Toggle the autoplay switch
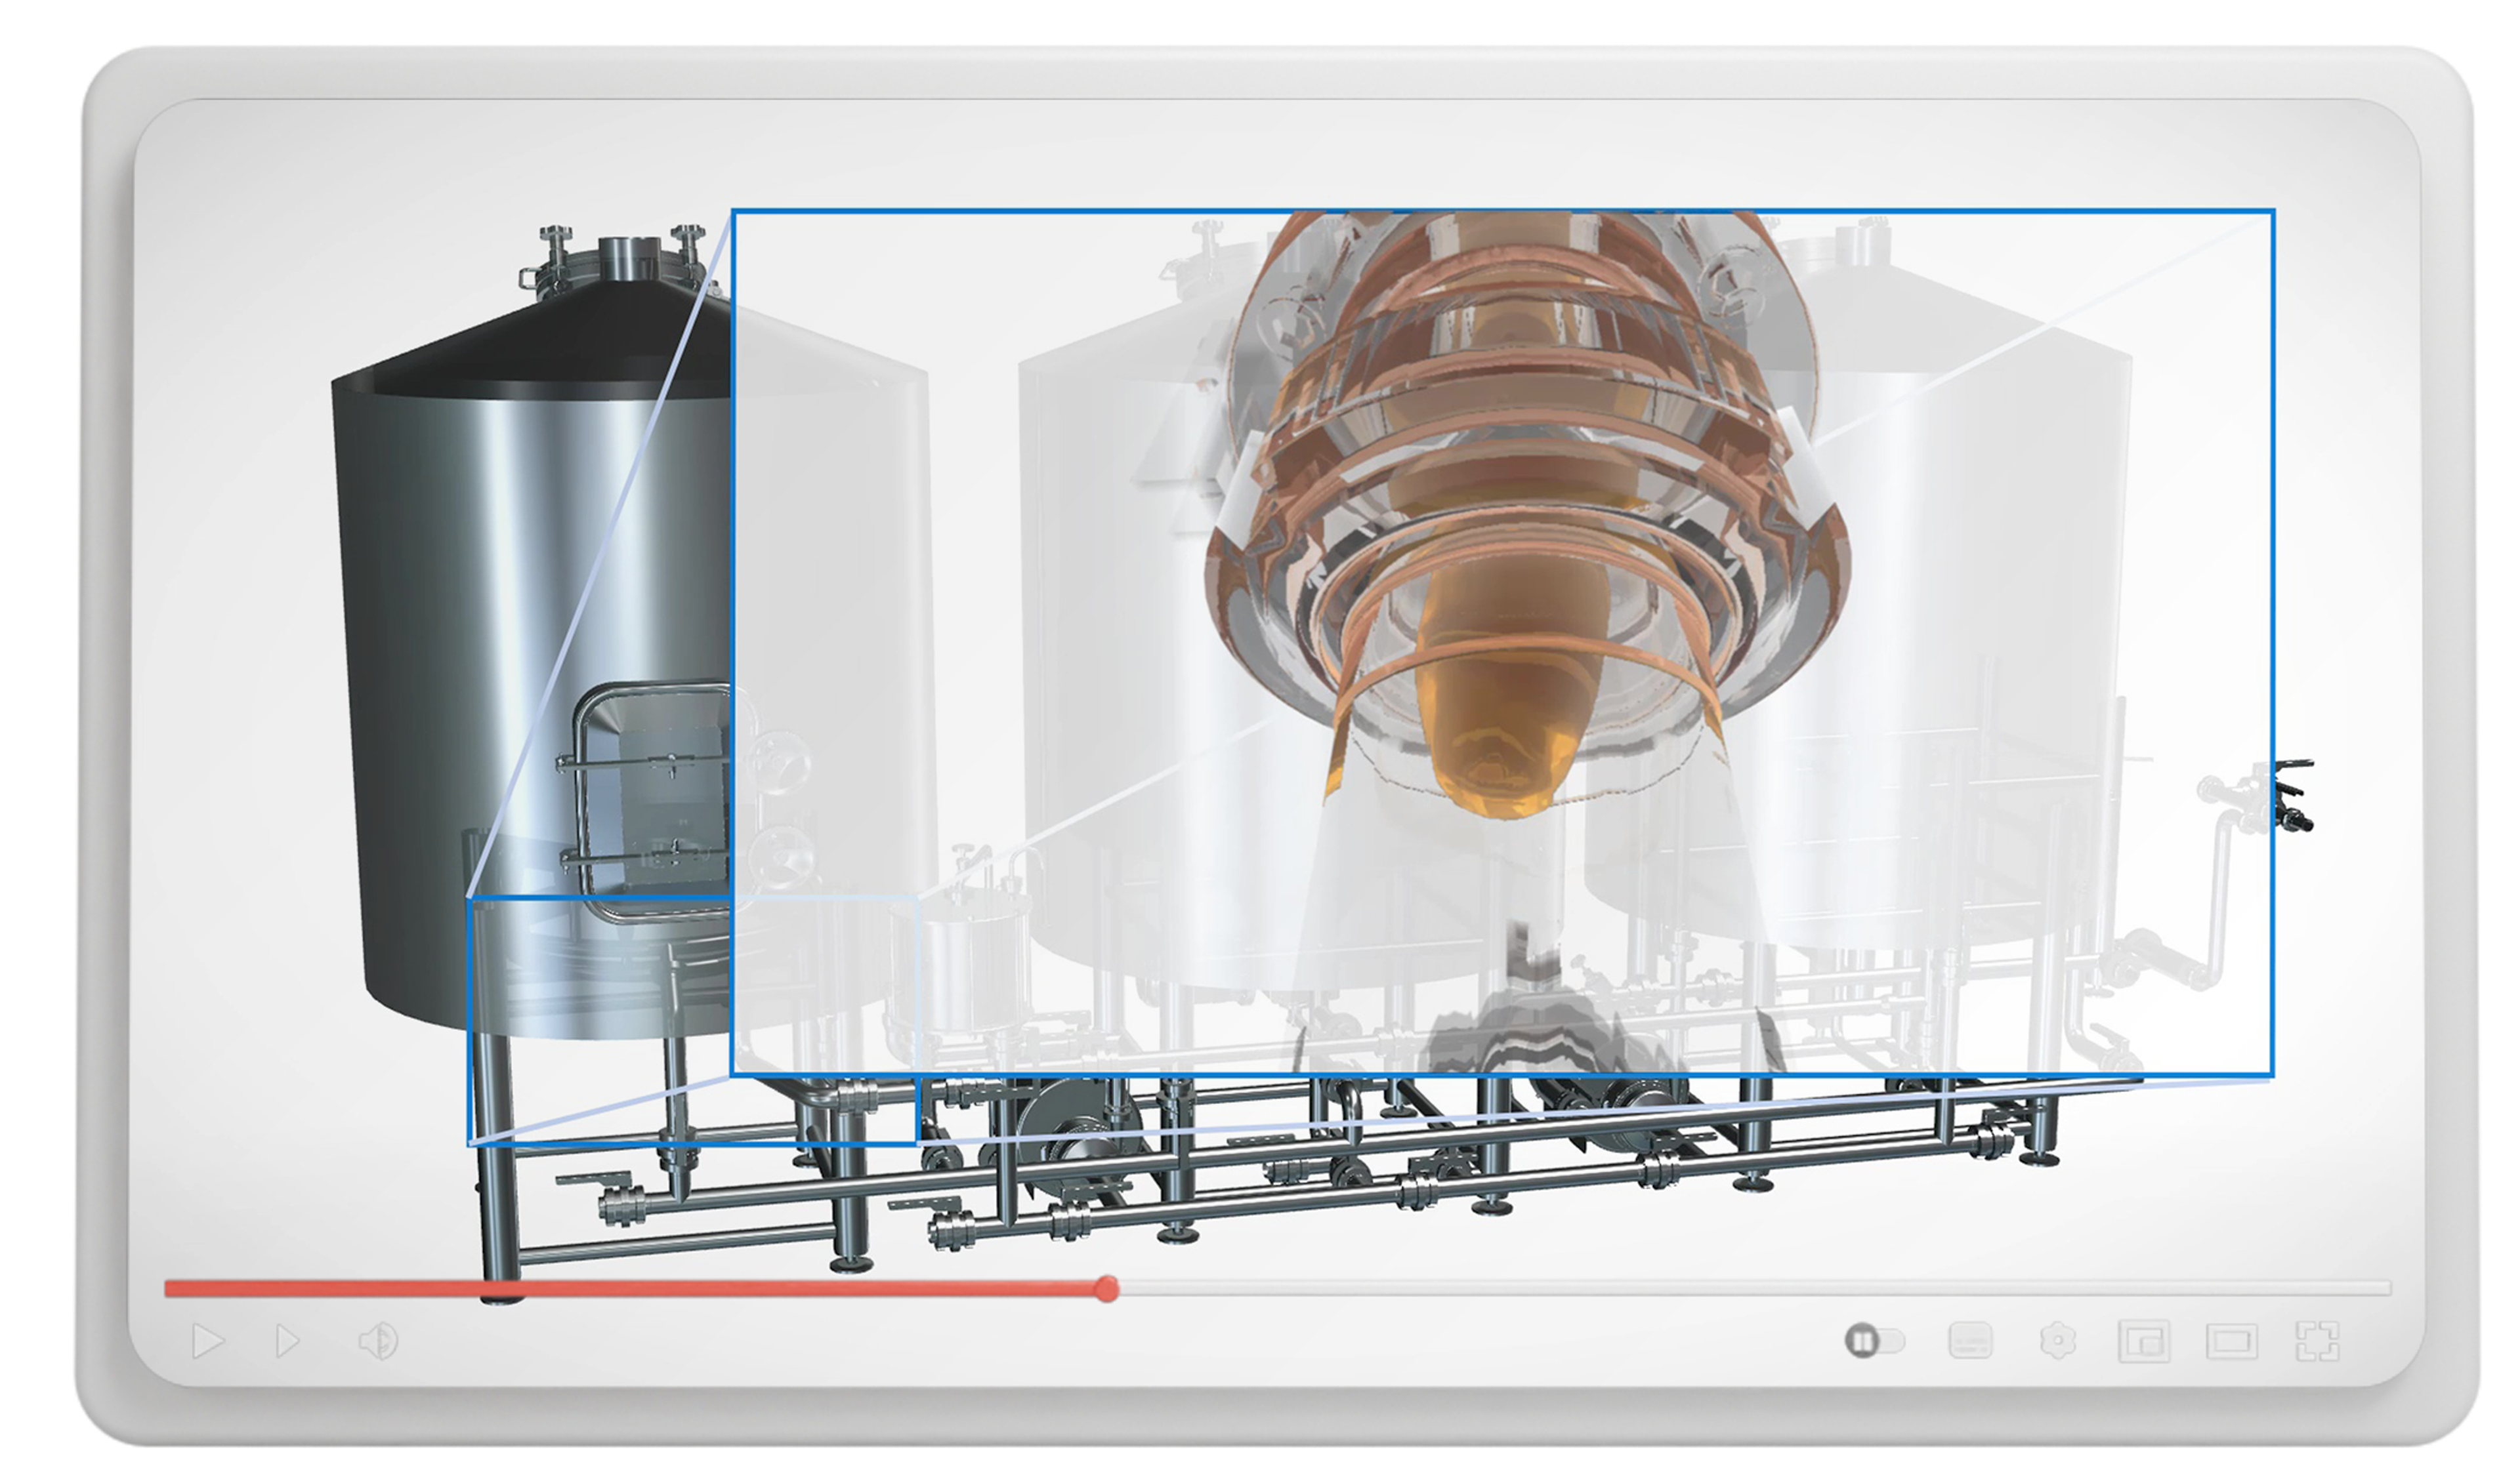This screenshot has height=1481, width=2520. (1874, 1341)
